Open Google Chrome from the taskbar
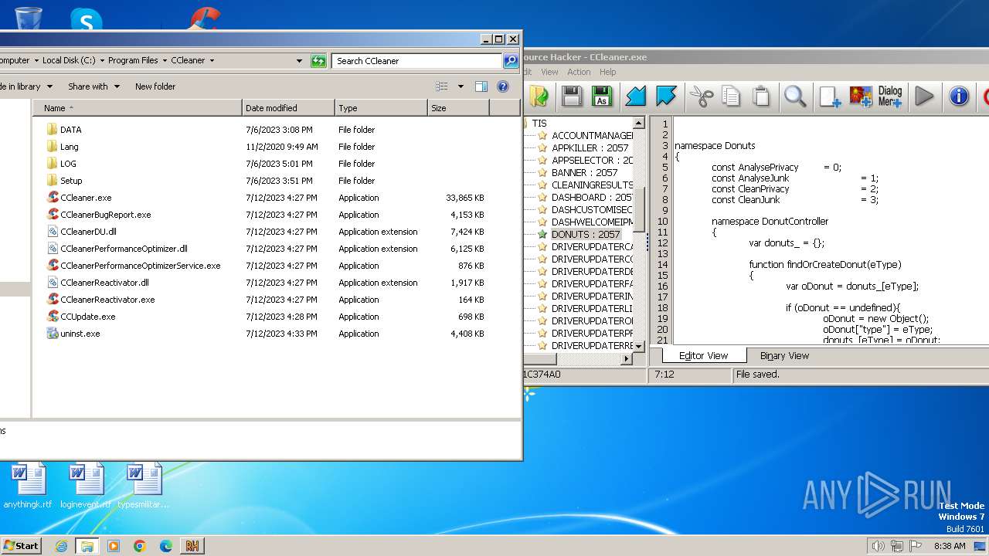989x556 pixels. tap(140, 546)
